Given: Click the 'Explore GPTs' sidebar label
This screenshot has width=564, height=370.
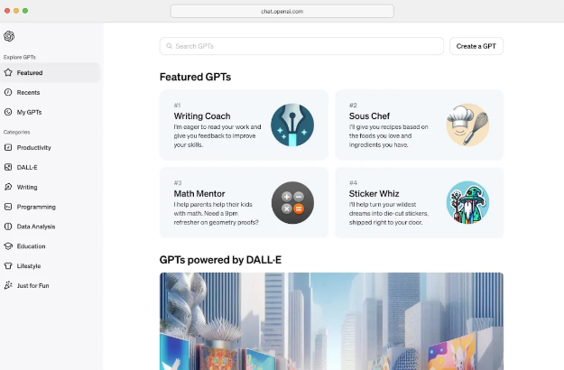Looking at the screenshot, I should (x=20, y=57).
